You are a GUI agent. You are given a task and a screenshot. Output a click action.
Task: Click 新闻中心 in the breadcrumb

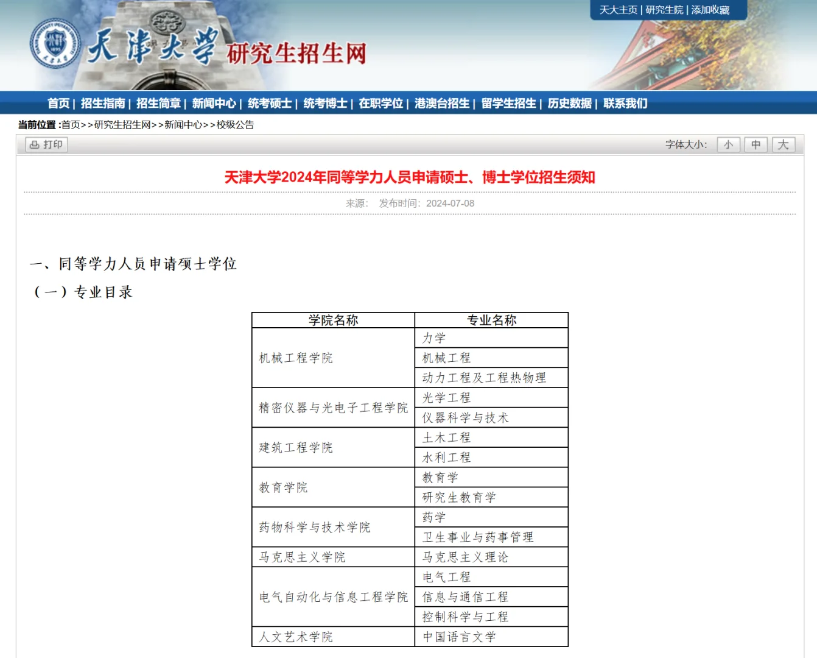[x=183, y=125]
